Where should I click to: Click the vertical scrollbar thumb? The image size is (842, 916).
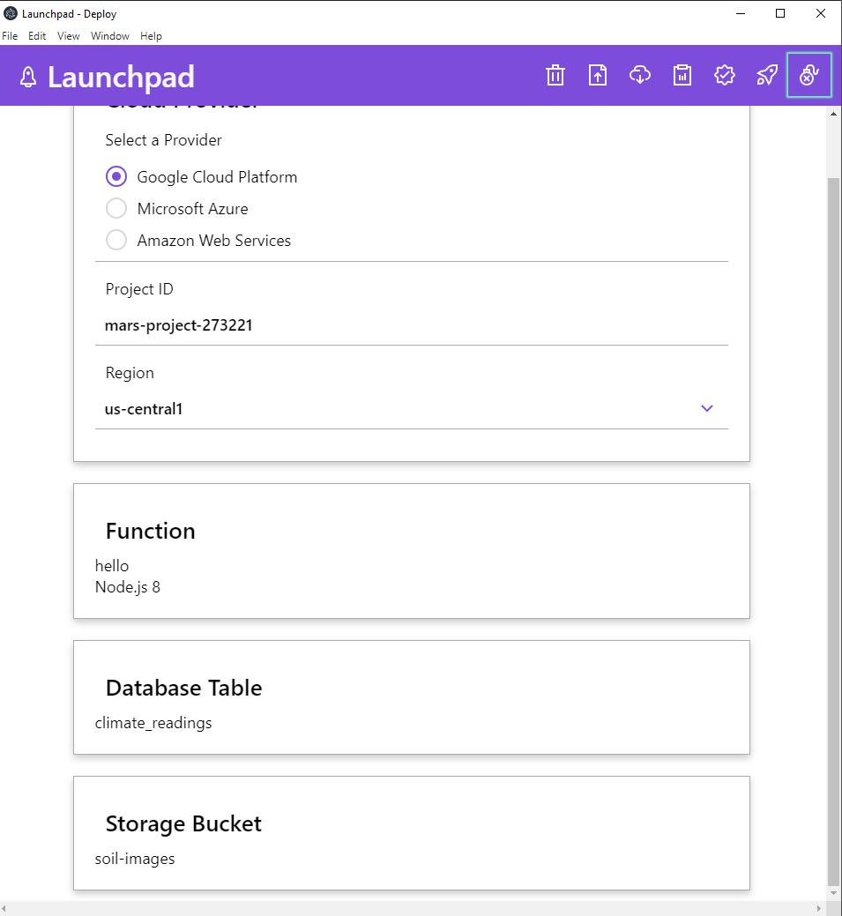tap(834, 532)
